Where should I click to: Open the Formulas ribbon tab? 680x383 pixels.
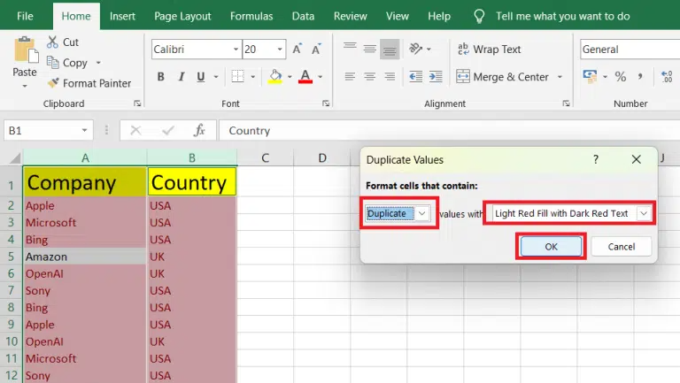pyautogui.click(x=251, y=16)
